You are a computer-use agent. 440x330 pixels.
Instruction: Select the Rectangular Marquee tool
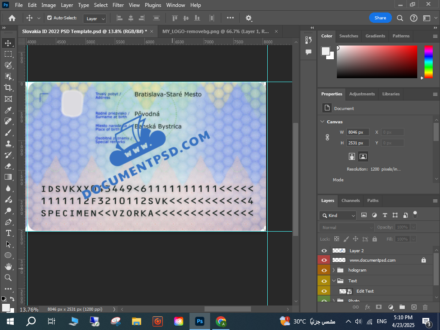coord(8,54)
